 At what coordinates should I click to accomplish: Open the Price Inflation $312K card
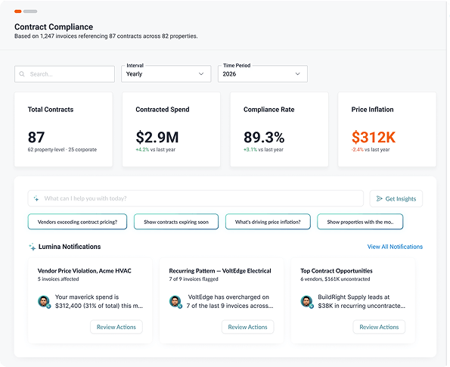[x=387, y=129]
